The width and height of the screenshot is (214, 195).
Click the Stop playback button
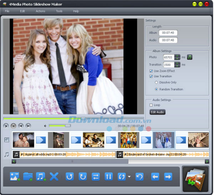click(14, 126)
